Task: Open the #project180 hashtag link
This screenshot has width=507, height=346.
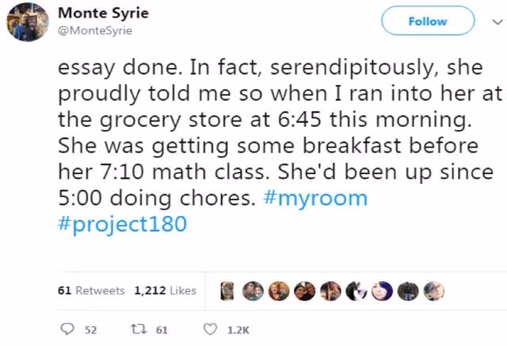Action: click(122, 224)
